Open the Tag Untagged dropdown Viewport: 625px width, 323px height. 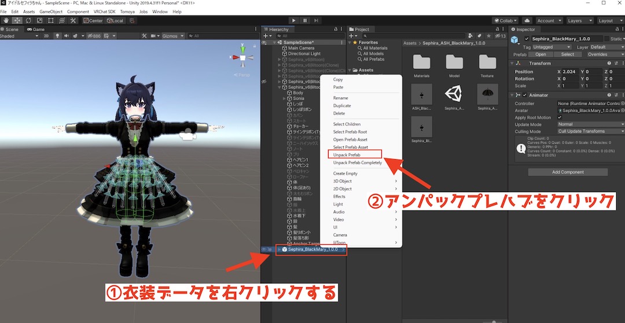(x=552, y=47)
